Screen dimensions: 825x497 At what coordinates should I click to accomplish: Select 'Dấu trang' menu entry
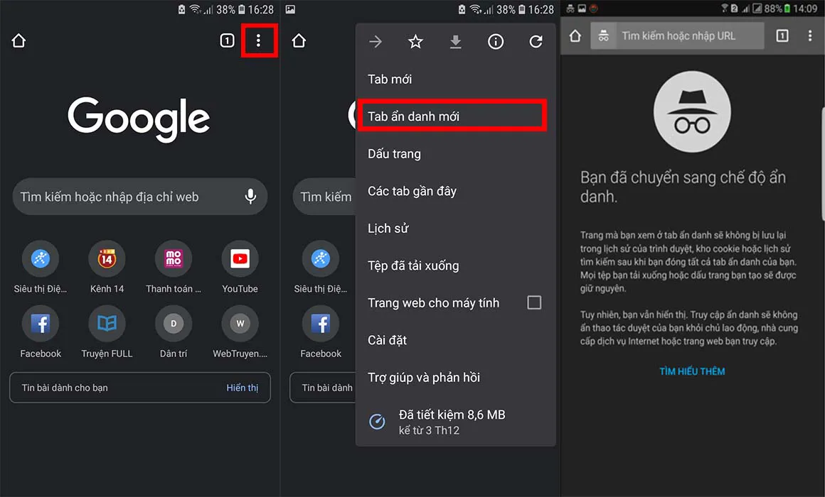tap(394, 153)
